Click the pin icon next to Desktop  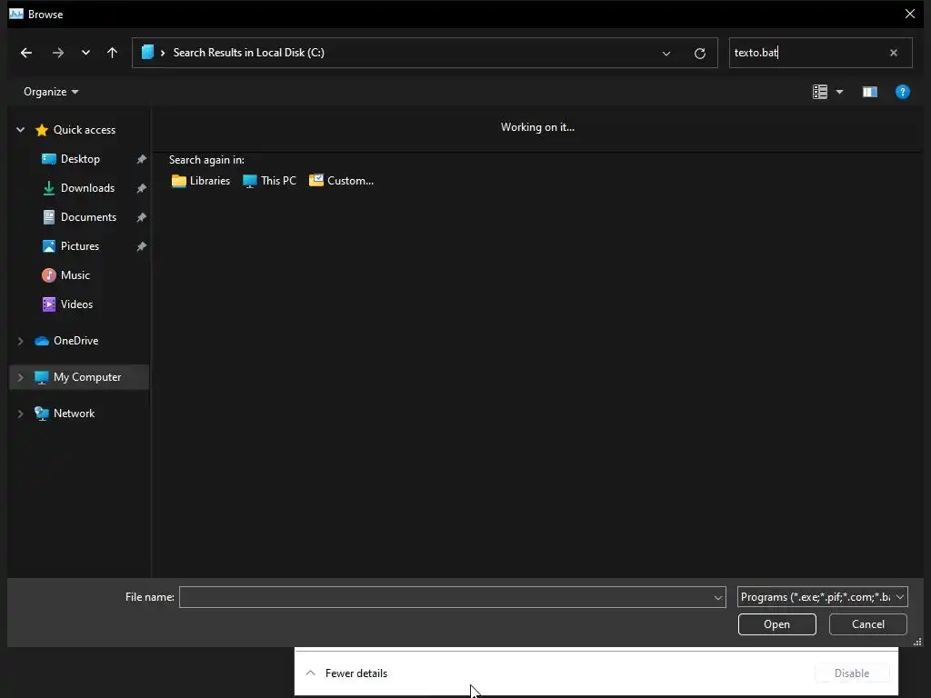[141, 159]
